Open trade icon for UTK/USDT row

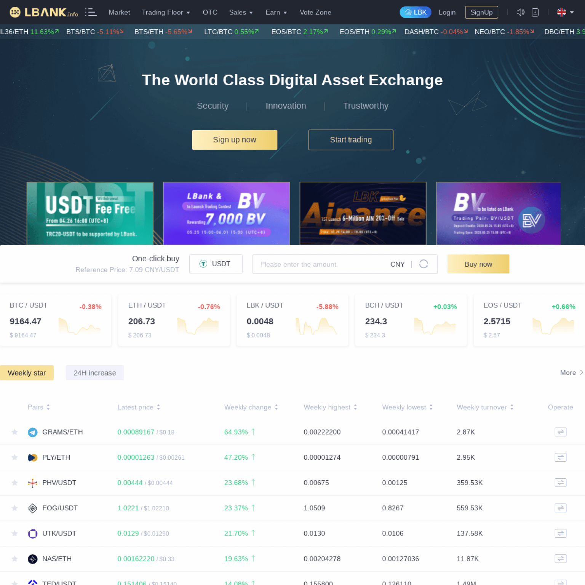point(561,533)
